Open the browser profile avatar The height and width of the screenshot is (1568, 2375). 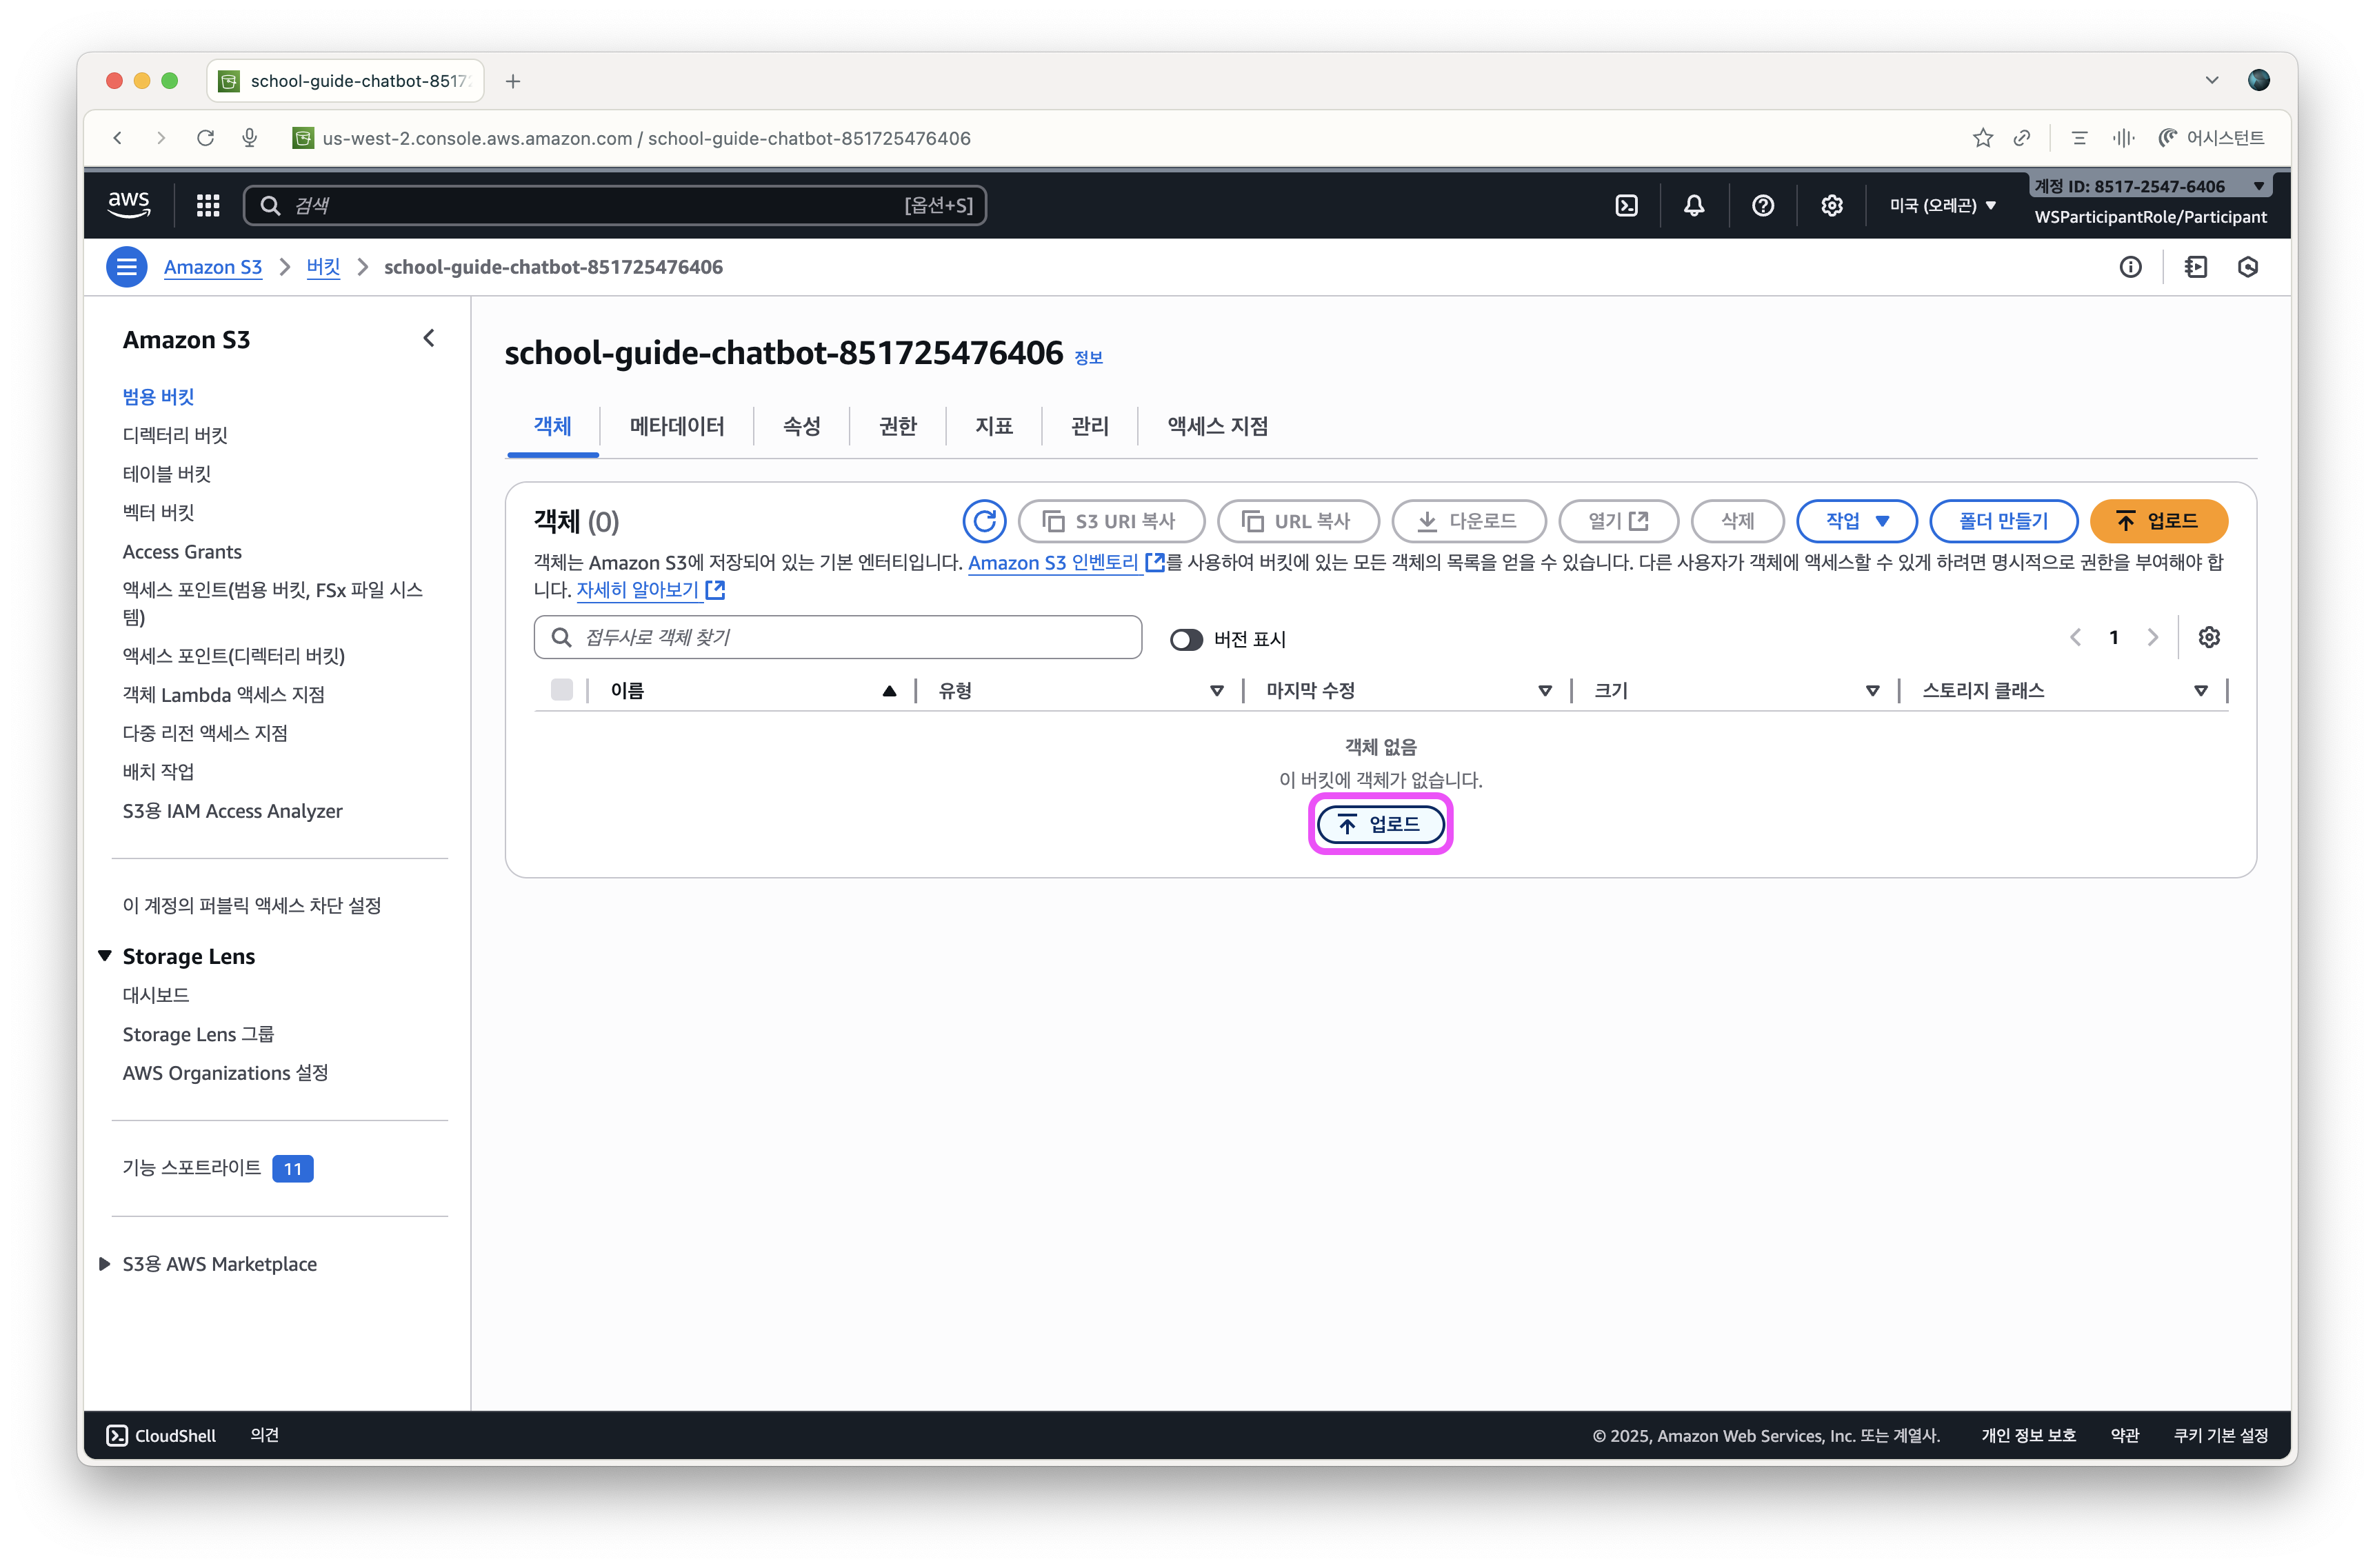tap(2258, 80)
